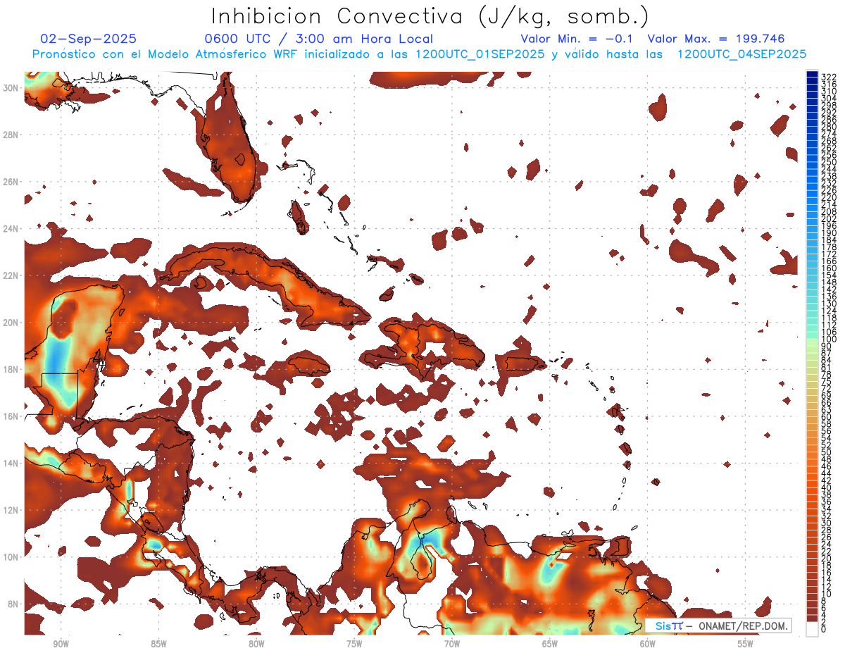Click the '55W' longitude label
845x653 pixels.
[746, 644]
